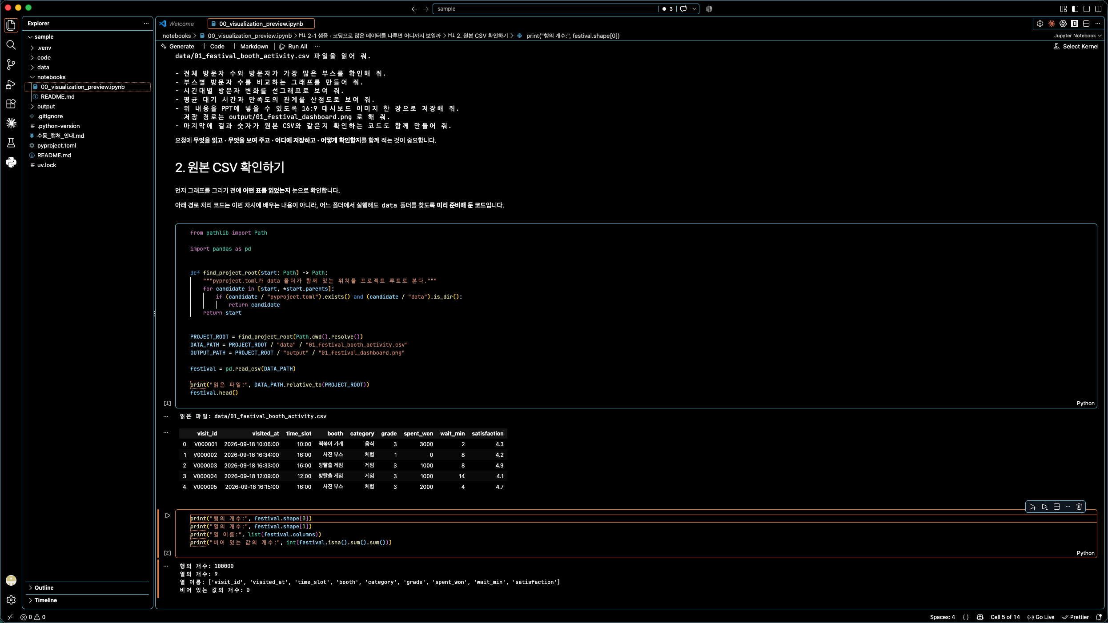Open the Extensions view
The image size is (1108, 623).
[11, 104]
